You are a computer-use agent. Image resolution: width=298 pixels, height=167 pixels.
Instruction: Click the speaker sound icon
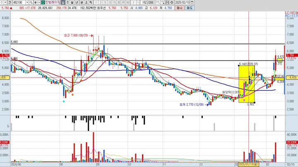pyautogui.click(x=36, y=2)
